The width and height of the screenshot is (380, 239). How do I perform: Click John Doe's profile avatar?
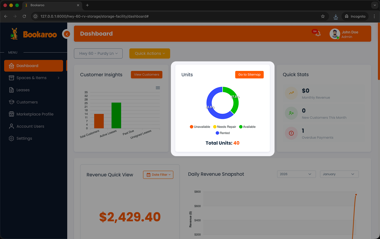coord(335,34)
